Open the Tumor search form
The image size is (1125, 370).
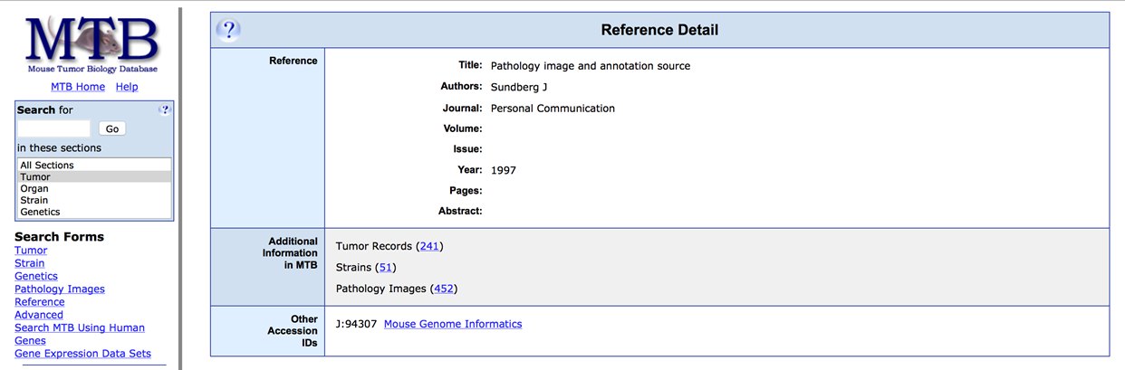(31, 251)
